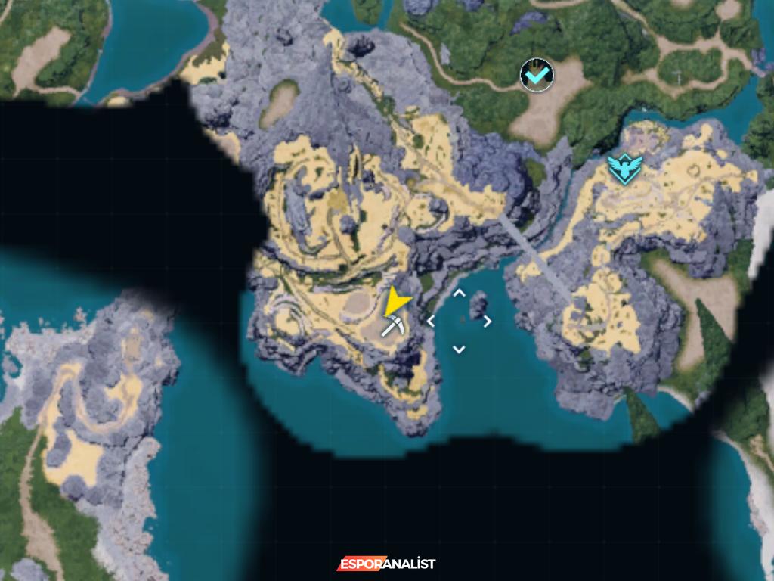Click the checkmark completed-marker icon
The width and height of the screenshot is (774, 581).
point(537,76)
